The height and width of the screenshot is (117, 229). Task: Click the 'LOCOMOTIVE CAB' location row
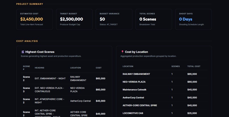pyautogui.click(x=133, y=113)
